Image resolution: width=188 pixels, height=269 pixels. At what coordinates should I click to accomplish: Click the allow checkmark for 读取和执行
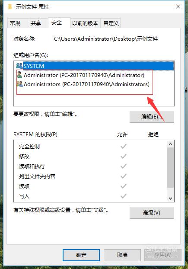(124, 166)
